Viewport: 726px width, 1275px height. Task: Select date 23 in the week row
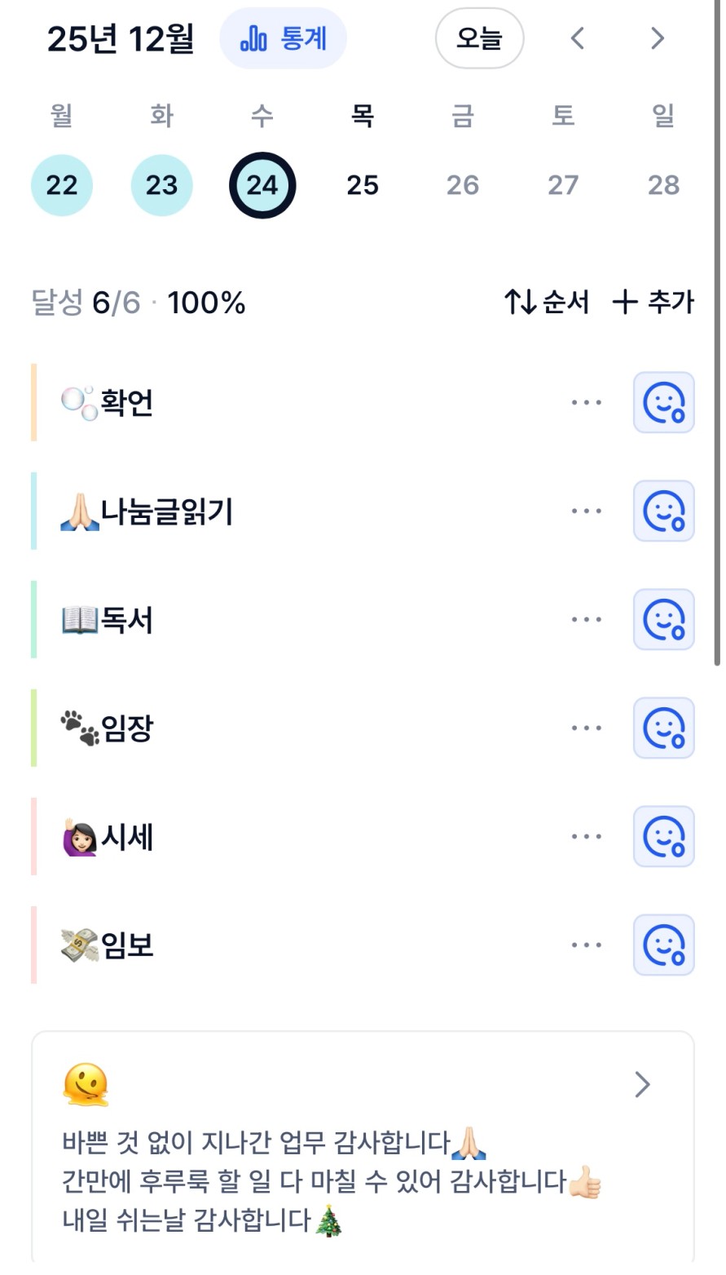click(161, 185)
